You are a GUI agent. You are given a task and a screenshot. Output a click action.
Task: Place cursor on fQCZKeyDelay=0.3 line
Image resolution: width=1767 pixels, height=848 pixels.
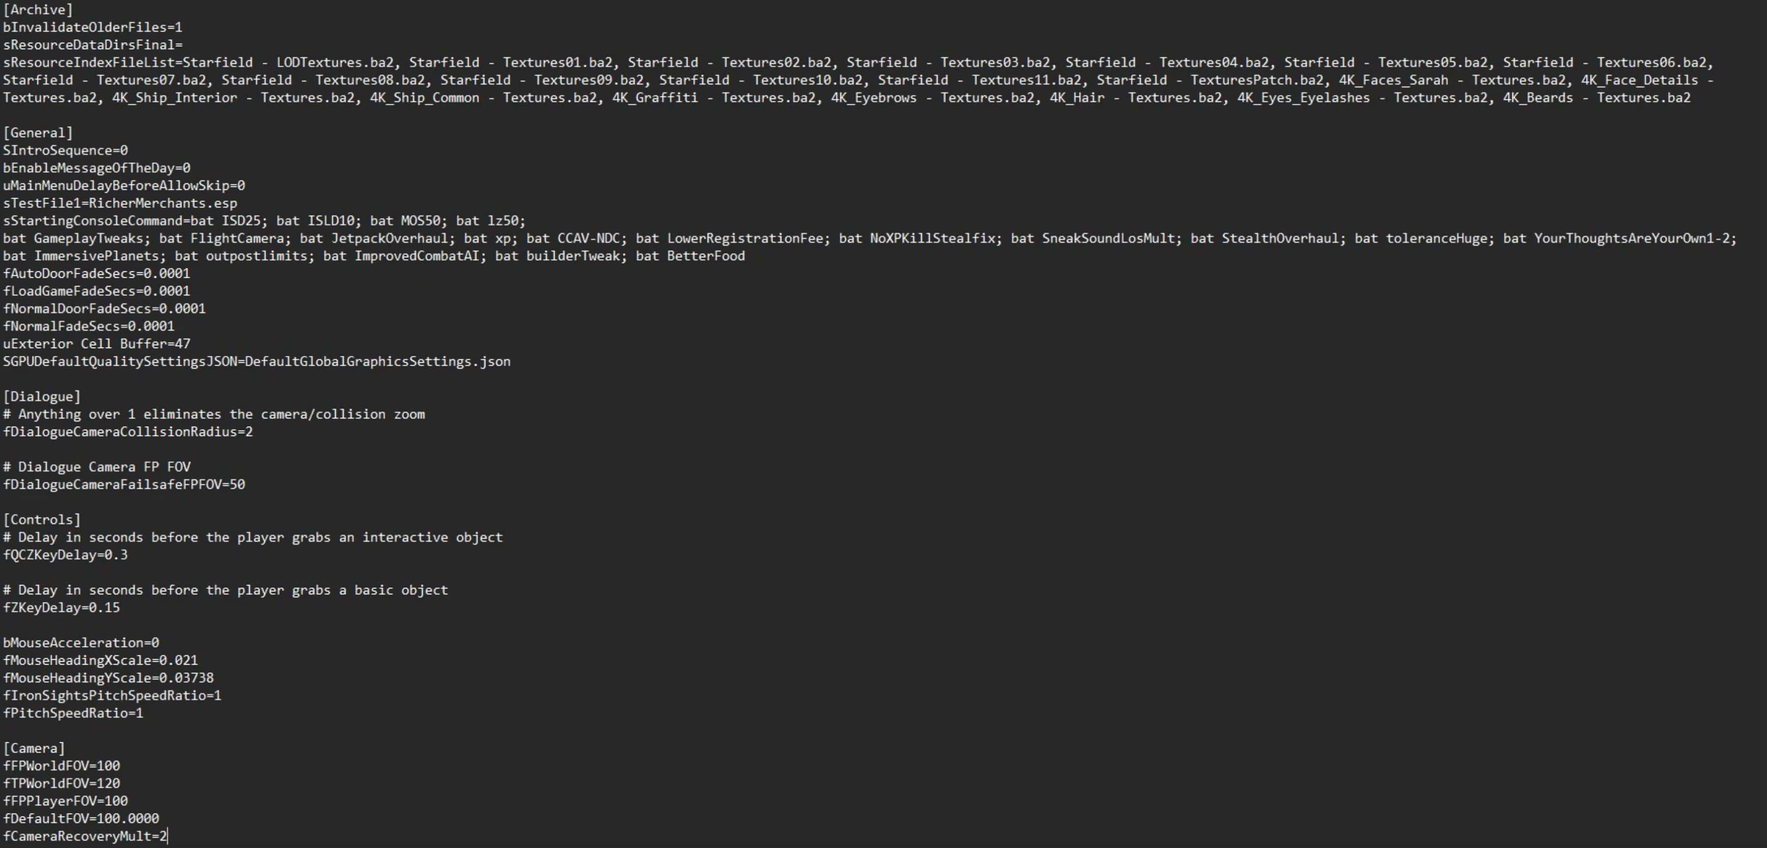pyautogui.click(x=65, y=555)
